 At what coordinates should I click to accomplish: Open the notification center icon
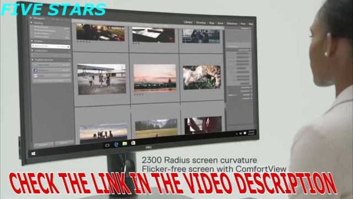coord(245,133)
